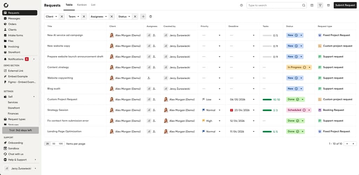359x175 pixels.
Task: Click the Request types sidebar icon
Action: [x=5, y=119]
